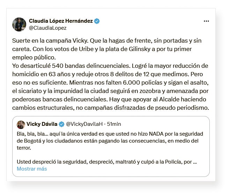Click the verified badge next to Vicky Dávila
Screen dimensions: 230x194
point(61,124)
